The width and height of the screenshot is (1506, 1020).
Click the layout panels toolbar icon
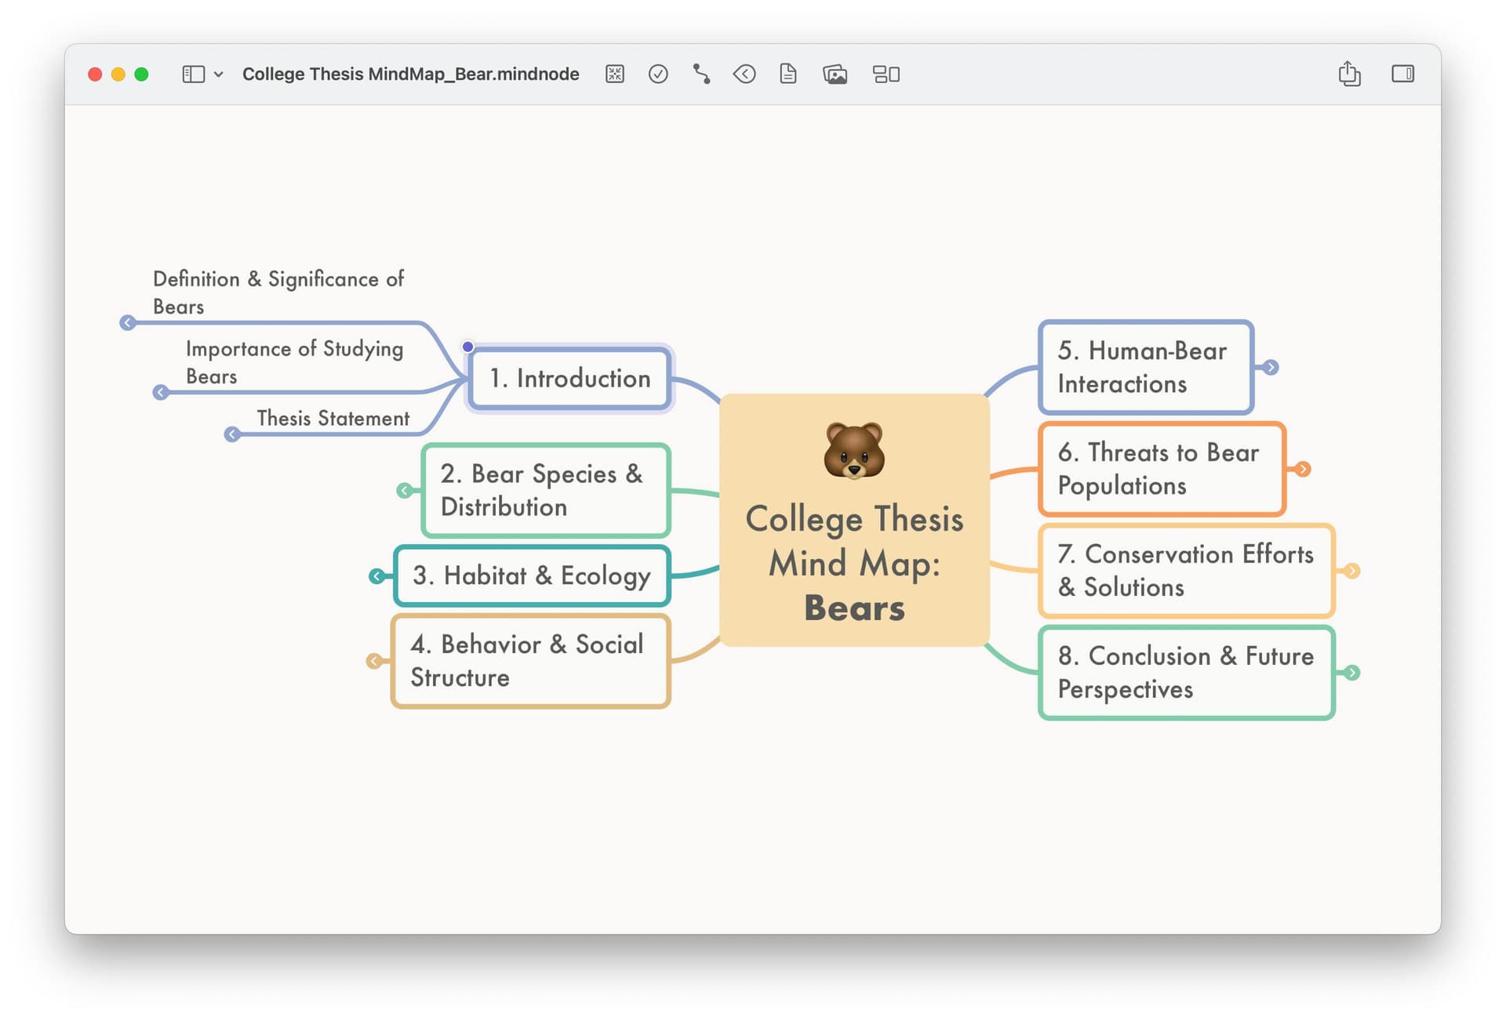coord(886,74)
